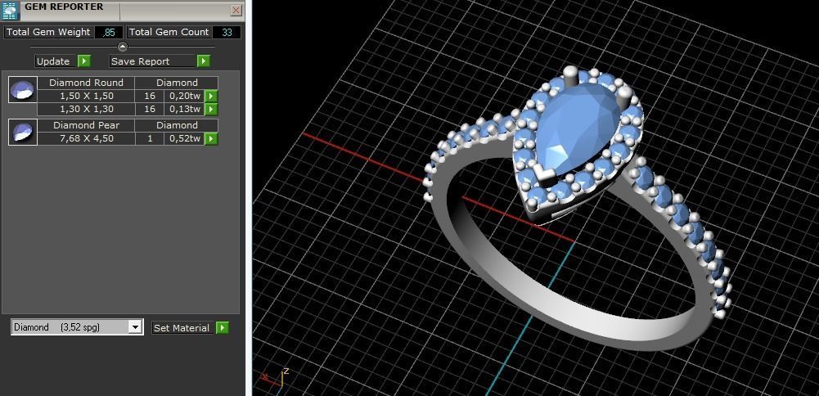Click the 1,30 X 1,30 size cell
819x396 pixels.
(86, 109)
